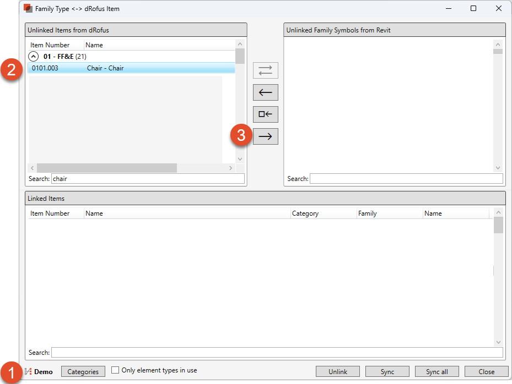Click the scroll-up arrow in Unlinked Items list
The width and height of the screenshot is (512, 384).
coord(240,43)
